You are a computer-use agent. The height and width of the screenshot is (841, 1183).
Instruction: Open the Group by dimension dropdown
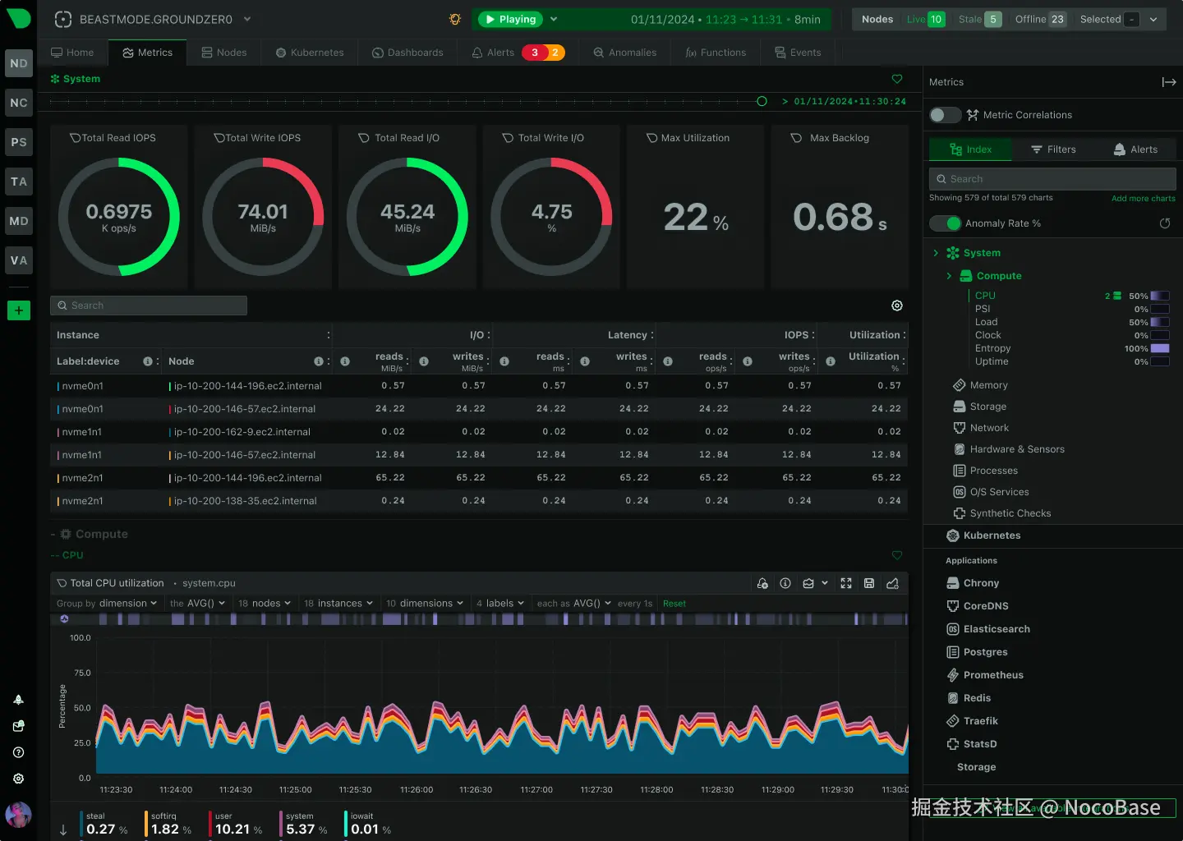tap(106, 603)
